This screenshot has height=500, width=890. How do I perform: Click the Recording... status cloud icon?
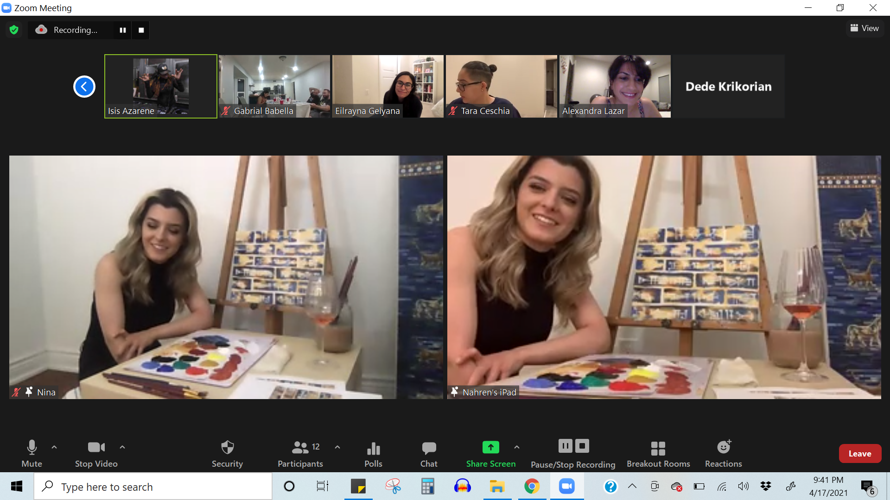41,30
